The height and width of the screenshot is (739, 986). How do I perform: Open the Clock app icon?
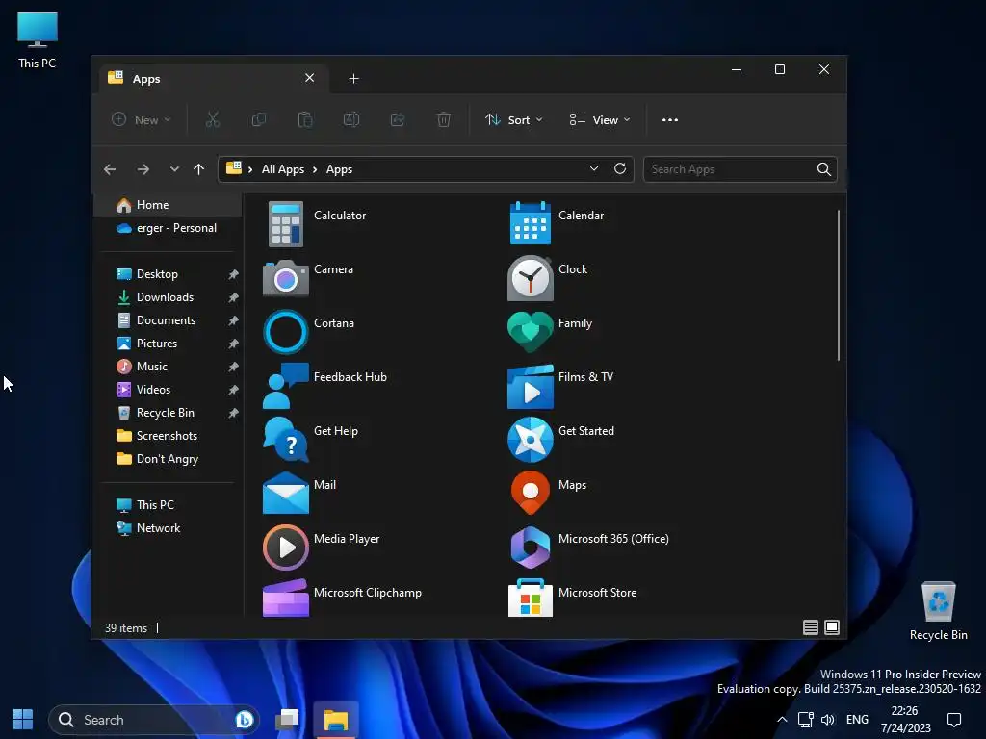coord(531,278)
